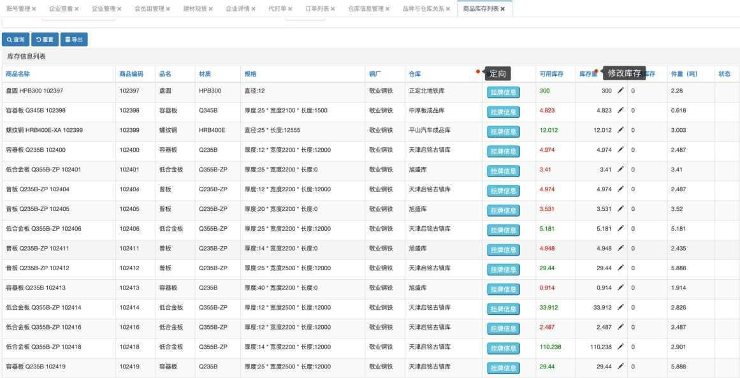Sort by the 商品编码 column header
The image size is (740, 378).
[x=131, y=74]
